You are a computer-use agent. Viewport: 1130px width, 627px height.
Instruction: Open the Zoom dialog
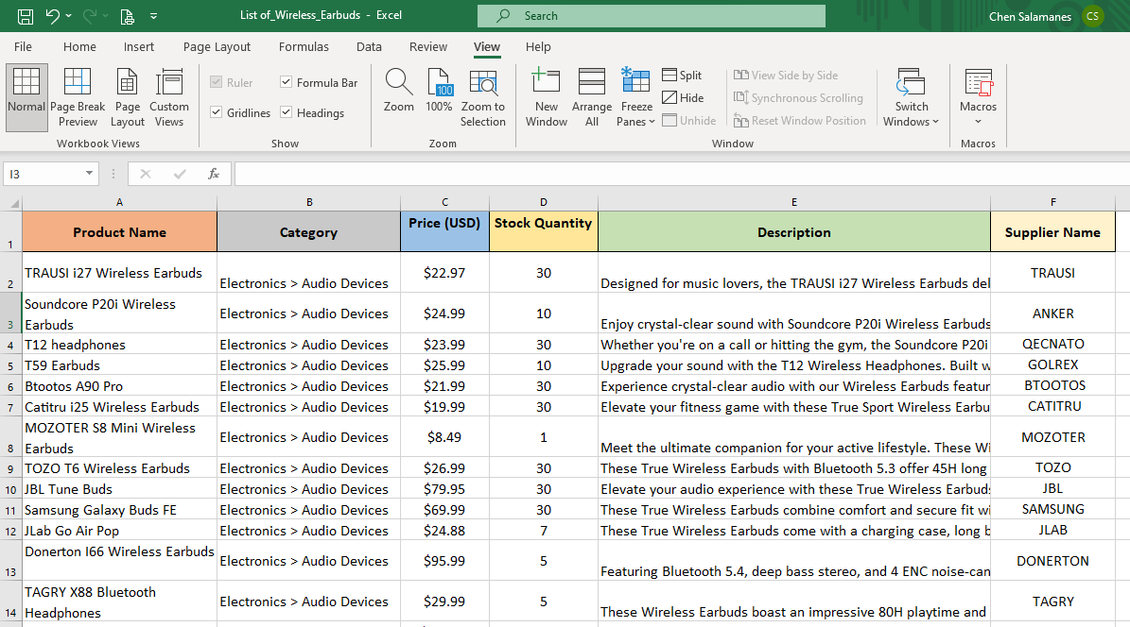pos(398,91)
